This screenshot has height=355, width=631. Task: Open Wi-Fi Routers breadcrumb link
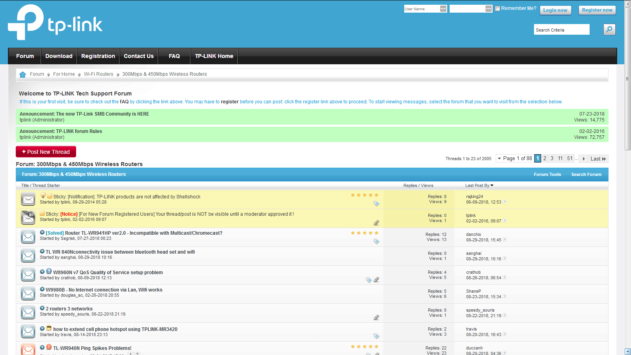point(99,74)
